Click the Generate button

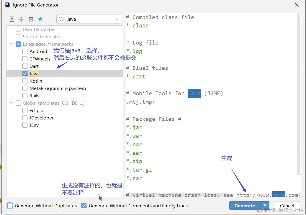point(245,206)
